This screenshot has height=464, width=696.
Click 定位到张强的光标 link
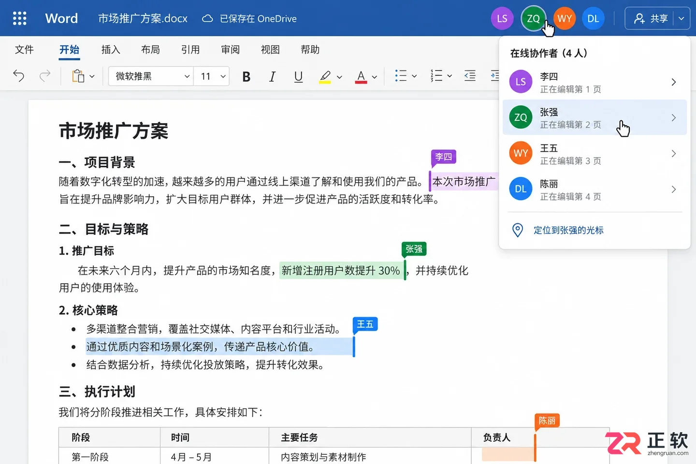click(x=568, y=230)
